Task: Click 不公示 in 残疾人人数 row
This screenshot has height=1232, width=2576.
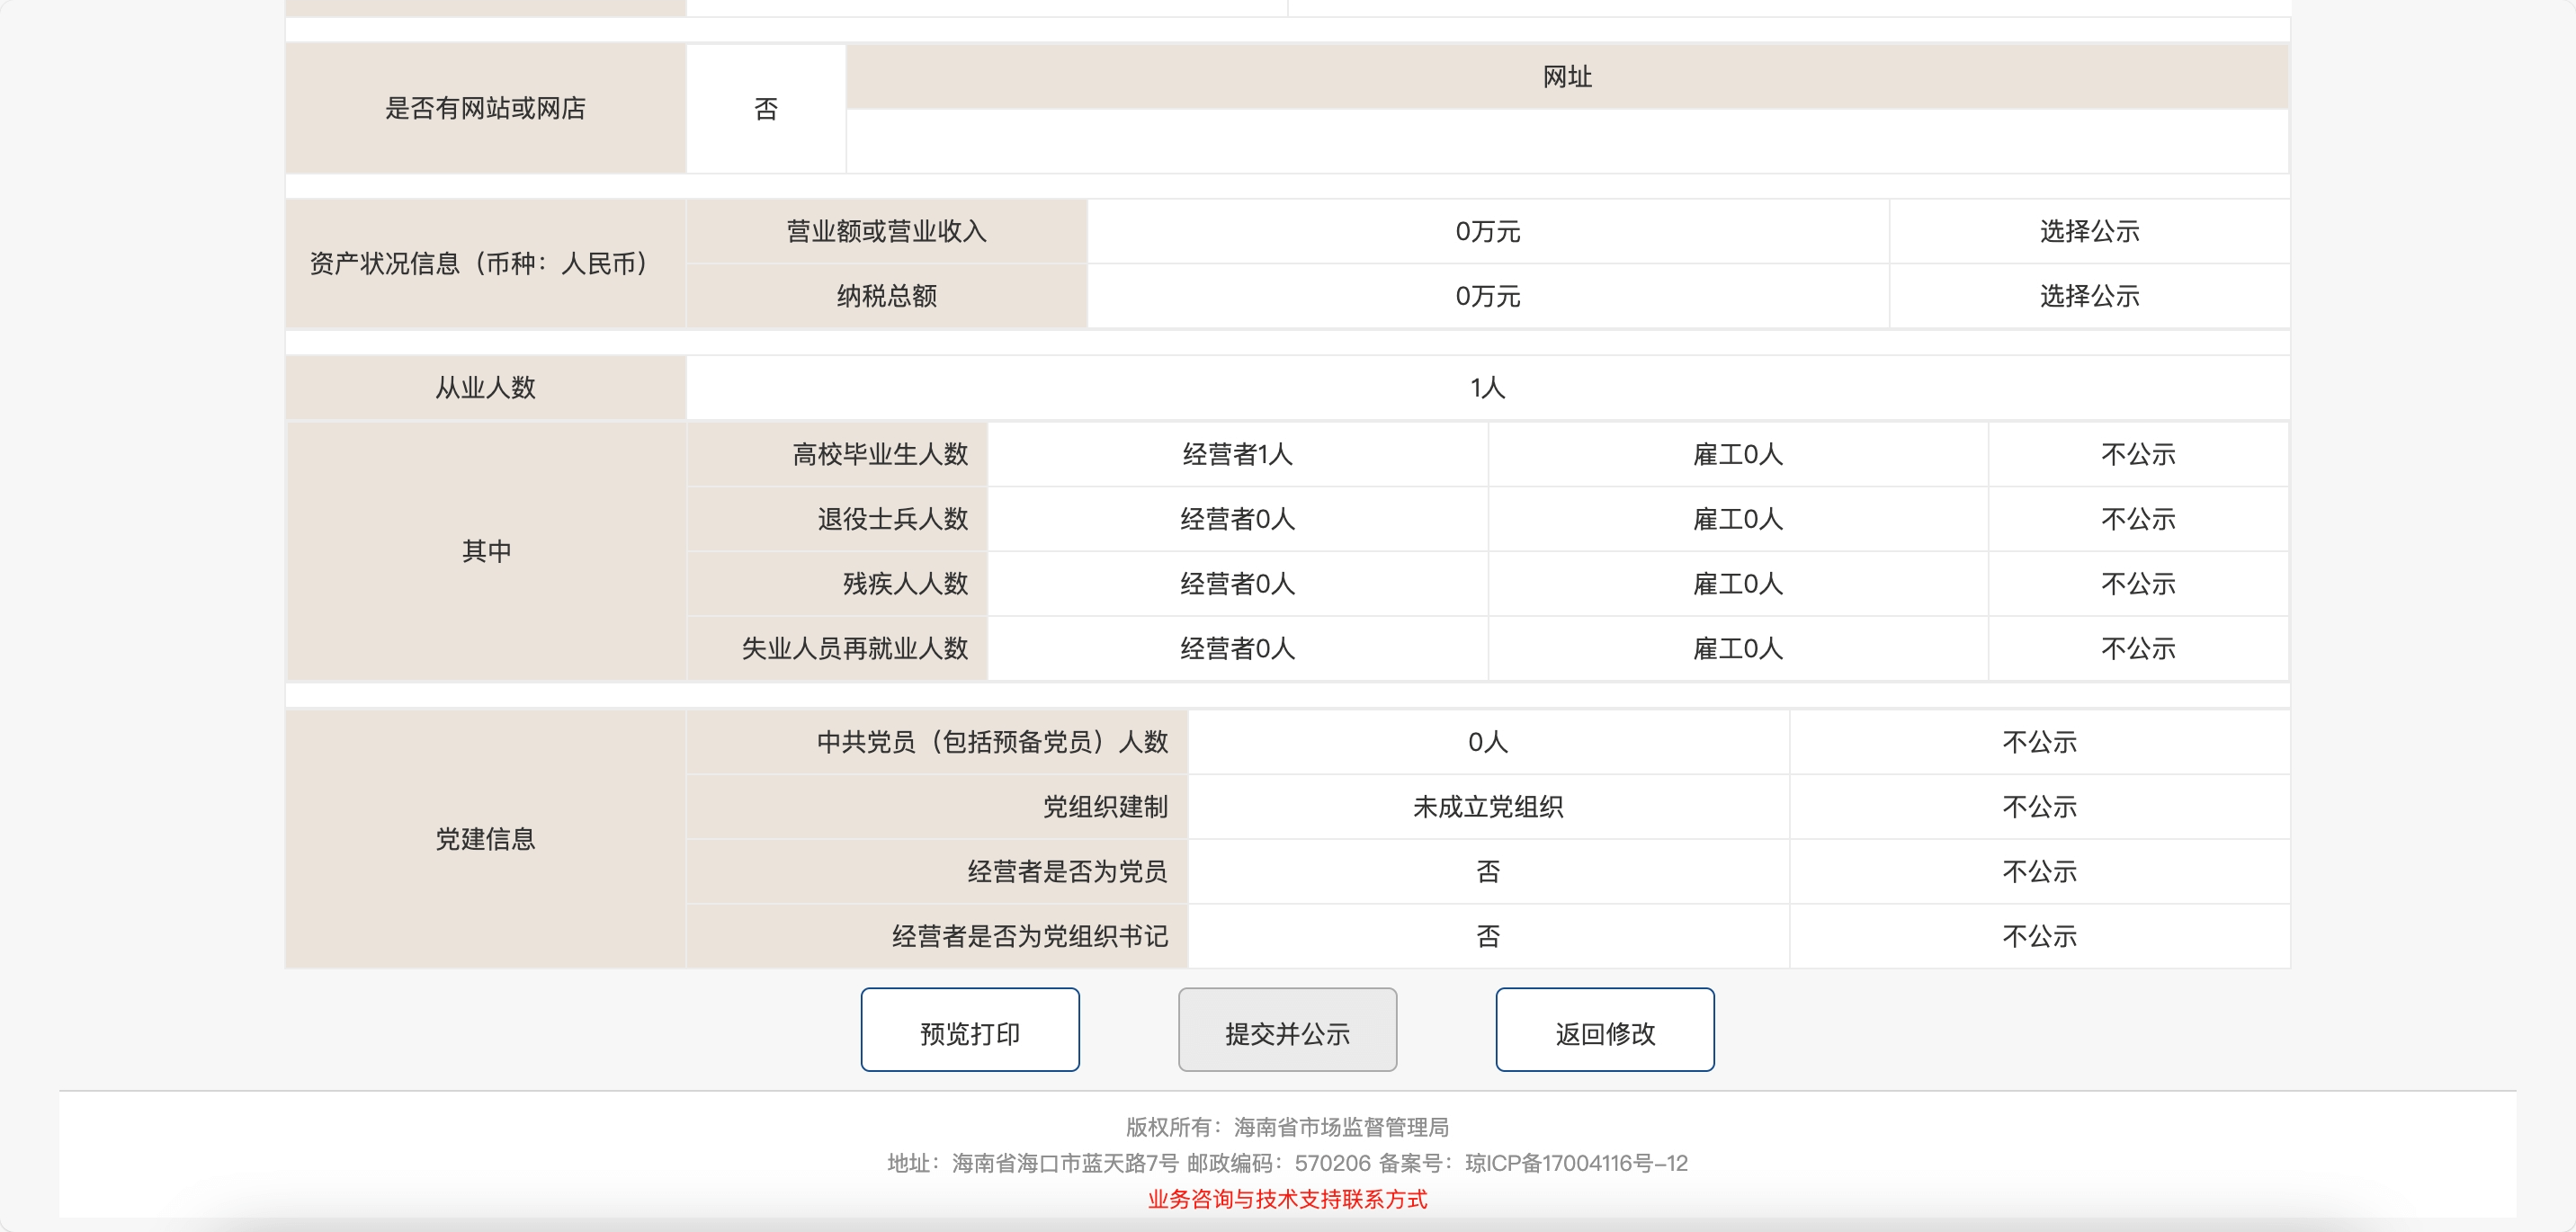Action: (2137, 584)
